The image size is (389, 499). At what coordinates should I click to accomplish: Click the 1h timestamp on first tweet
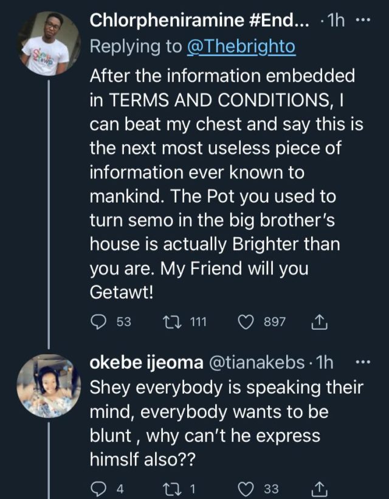pyautogui.click(x=335, y=19)
